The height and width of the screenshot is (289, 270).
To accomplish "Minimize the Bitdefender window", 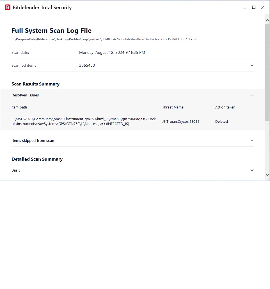I will click(x=245, y=8).
